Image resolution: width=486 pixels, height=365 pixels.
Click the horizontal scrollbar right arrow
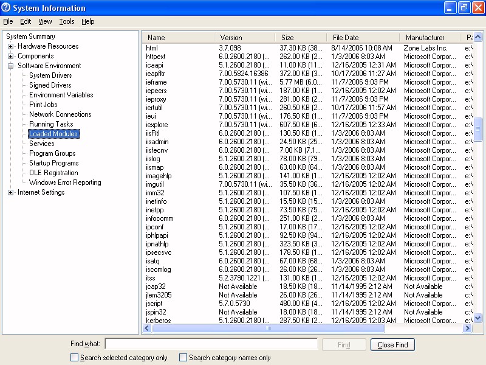coord(467,328)
